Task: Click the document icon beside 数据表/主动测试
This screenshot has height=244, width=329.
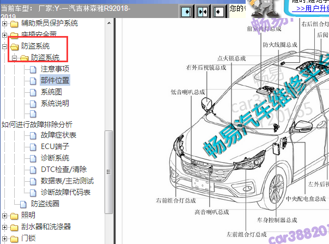Action: [33, 181]
